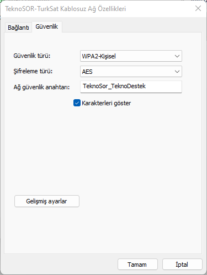The height and width of the screenshot is (275, 207).
Task: Close the Kablosuz Ağ Özellikleri dialog
Action: tap(198, 8)
